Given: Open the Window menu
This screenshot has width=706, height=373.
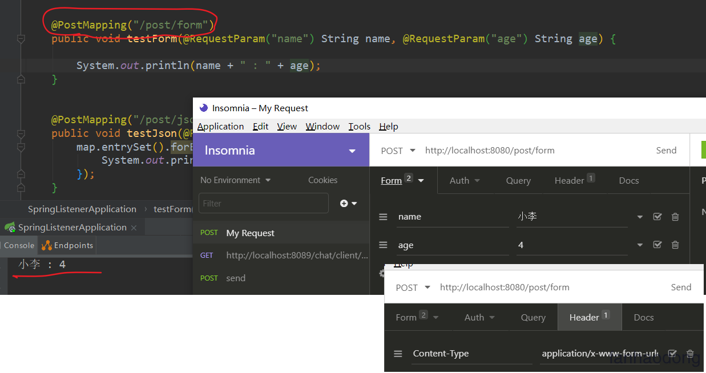Looking at the screenshot, I should [322, 126].
